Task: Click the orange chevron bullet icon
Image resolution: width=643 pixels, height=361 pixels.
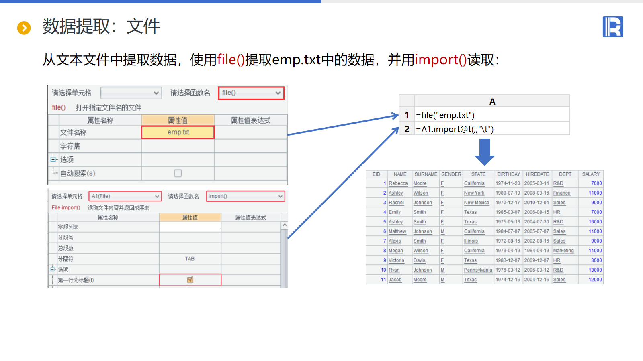Action: pyautogui.click(x=24, y=28)
